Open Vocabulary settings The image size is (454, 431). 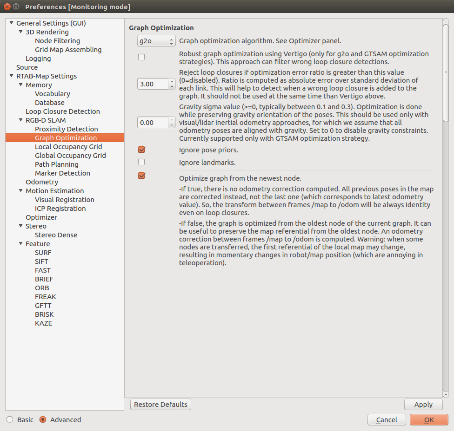point(53,94)
